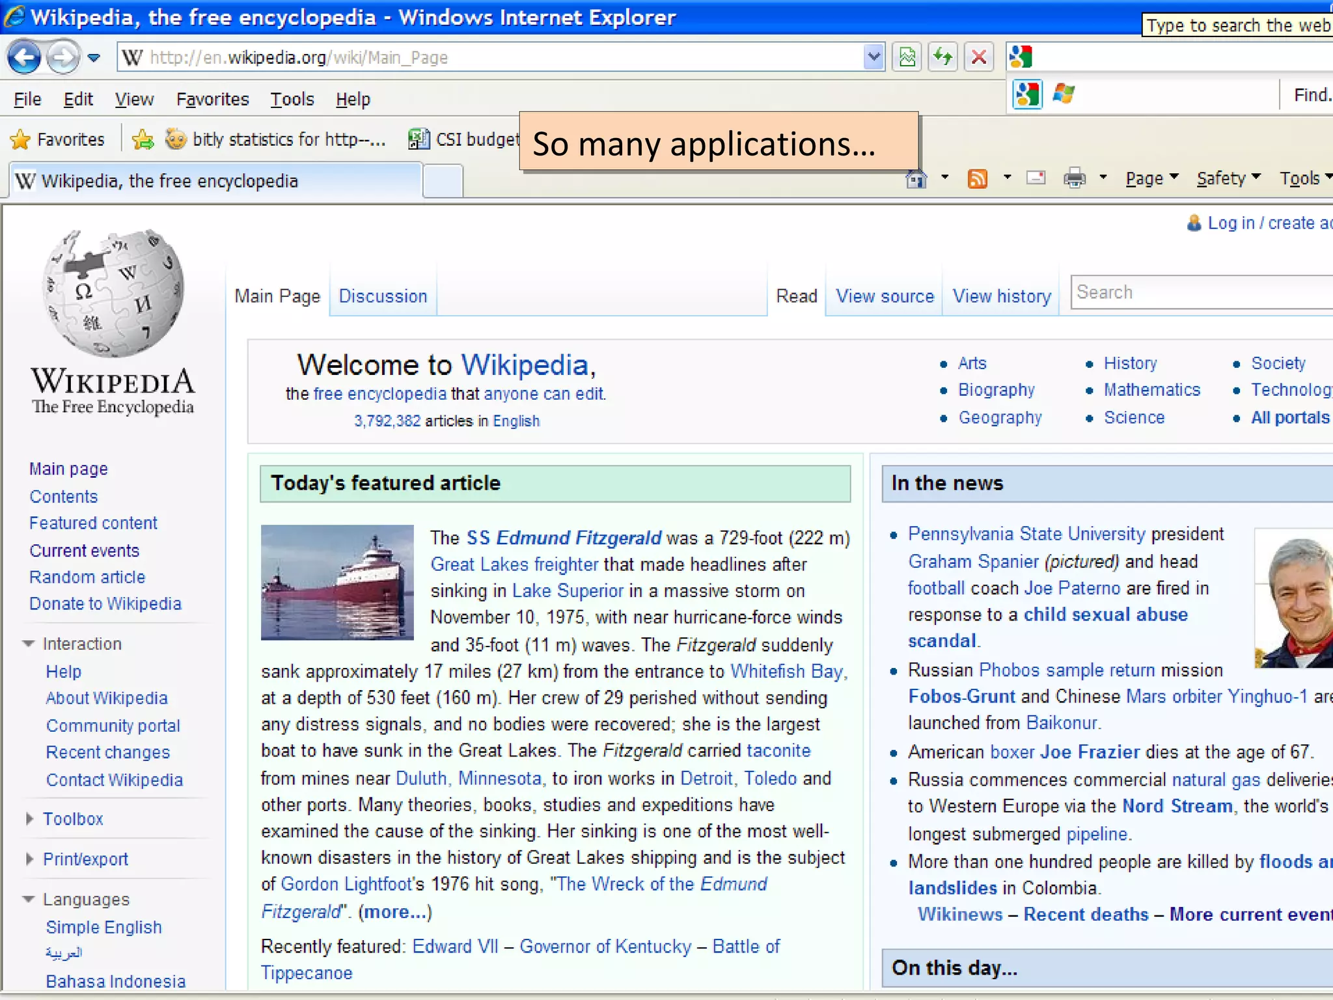Click the (more...) featured article link

coord(395,912)
